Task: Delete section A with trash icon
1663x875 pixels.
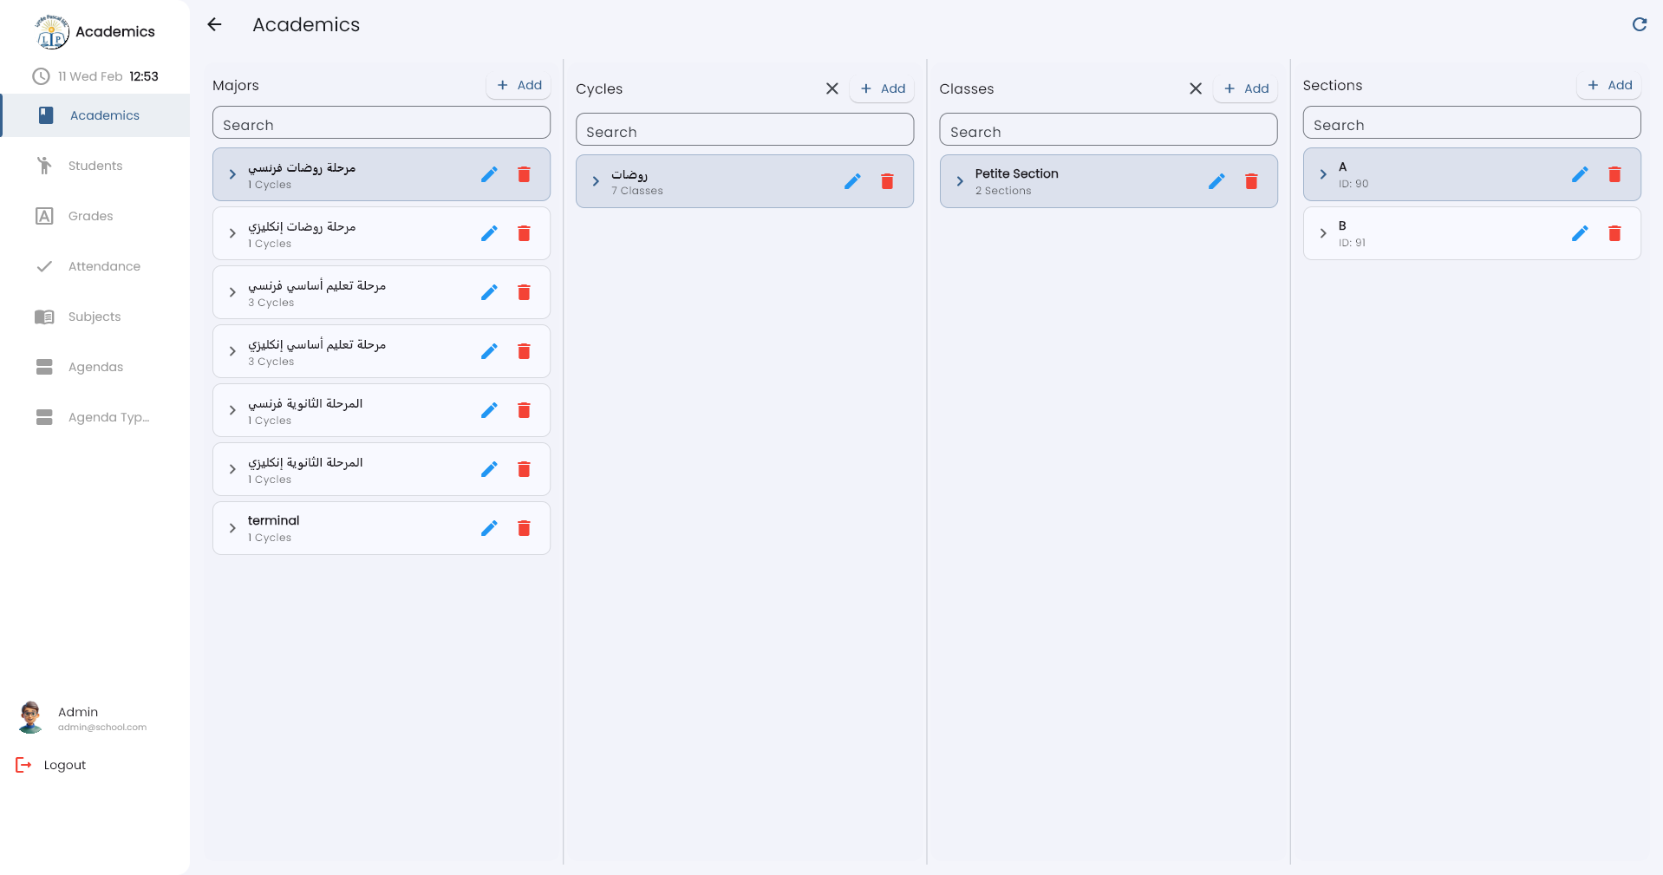Action: click(x=1614, y=174)
